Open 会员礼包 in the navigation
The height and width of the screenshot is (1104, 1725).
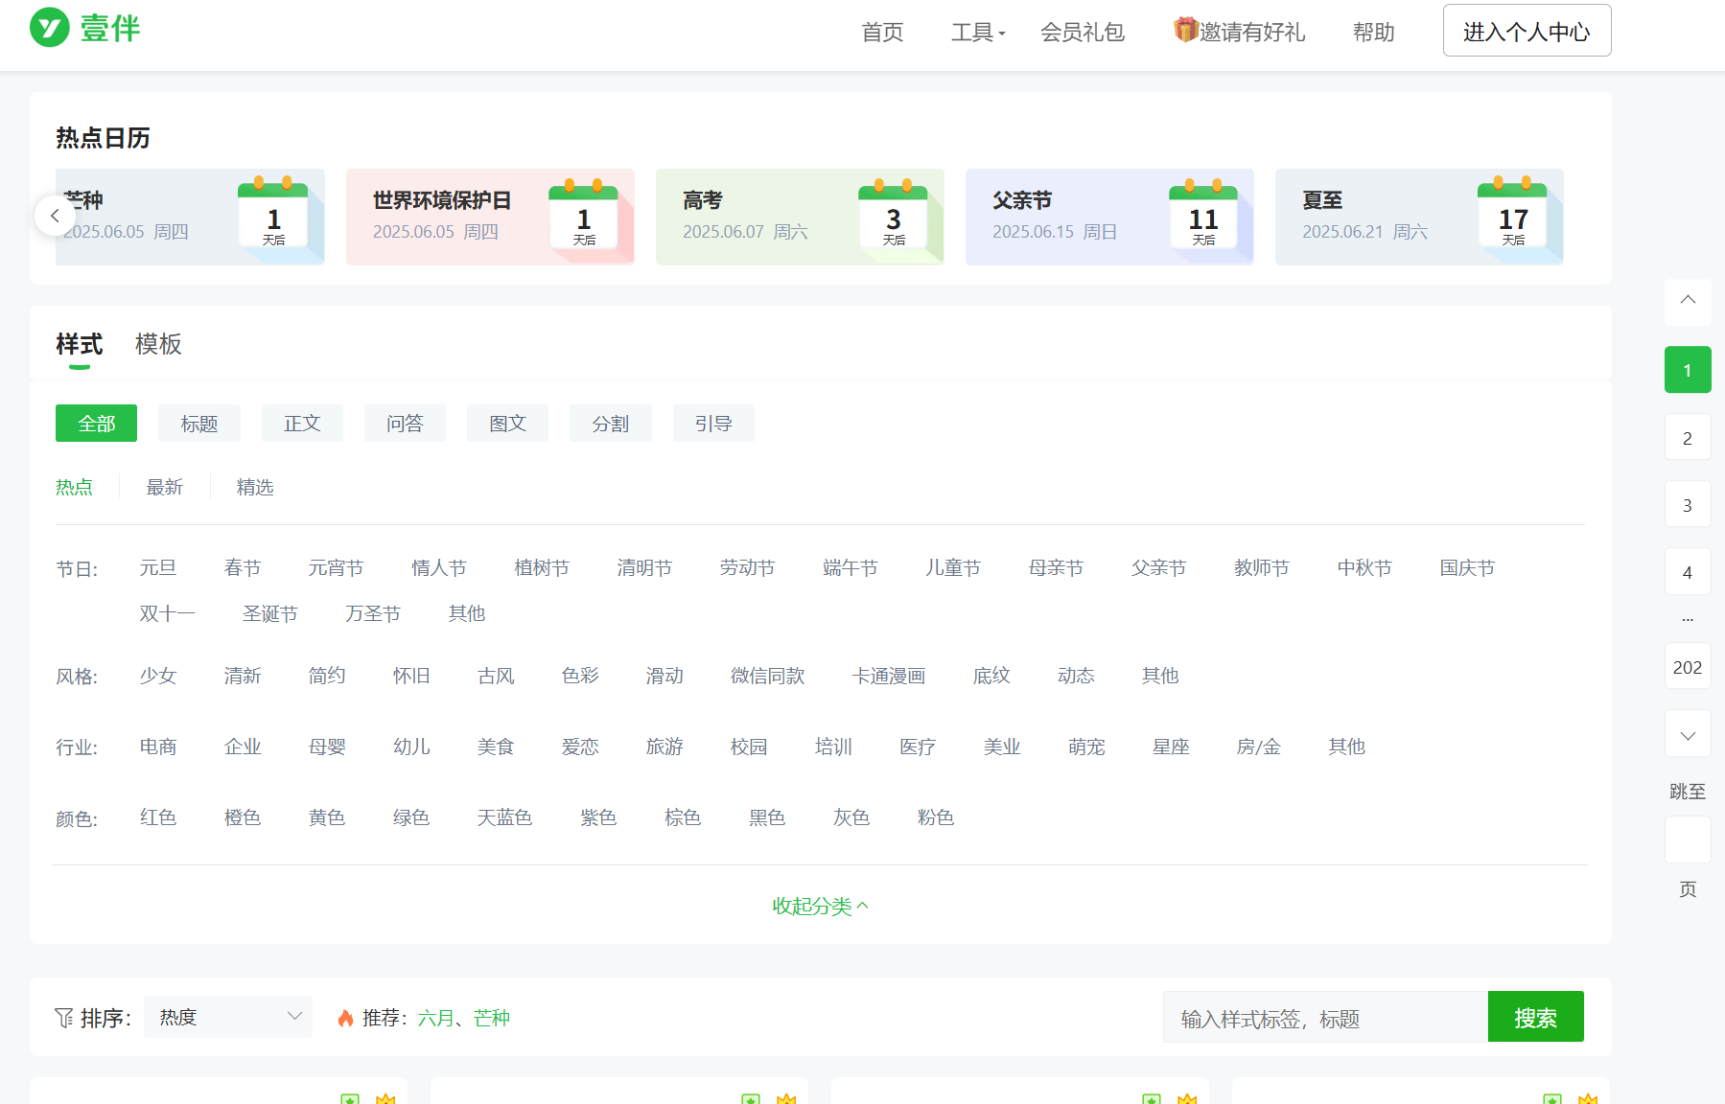pyautogui.click(x=1083, y=33)
